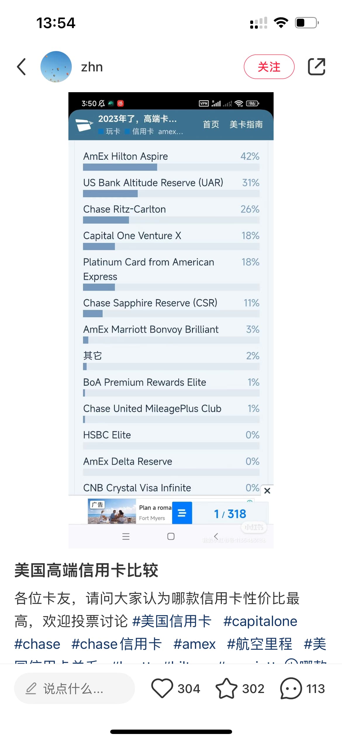Tap the back arrow icon
The height and width of the screenshot is (741, 342).
[x=21, y=67]
